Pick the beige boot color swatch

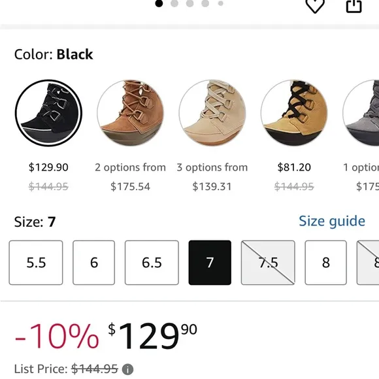(212, 113)
